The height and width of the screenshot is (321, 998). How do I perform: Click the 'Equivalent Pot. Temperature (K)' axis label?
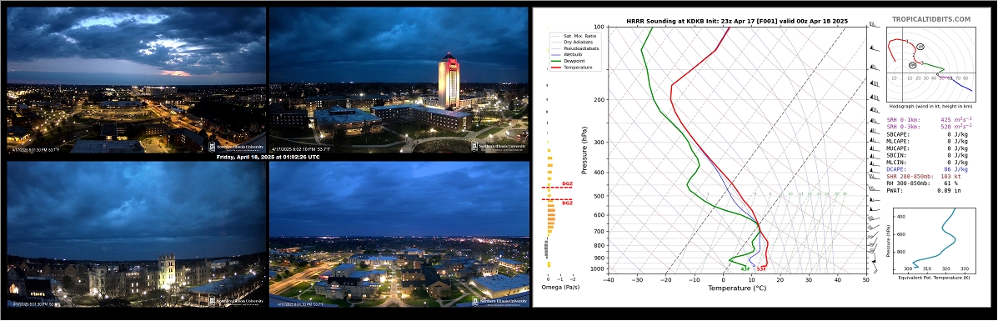click(935, 278)
